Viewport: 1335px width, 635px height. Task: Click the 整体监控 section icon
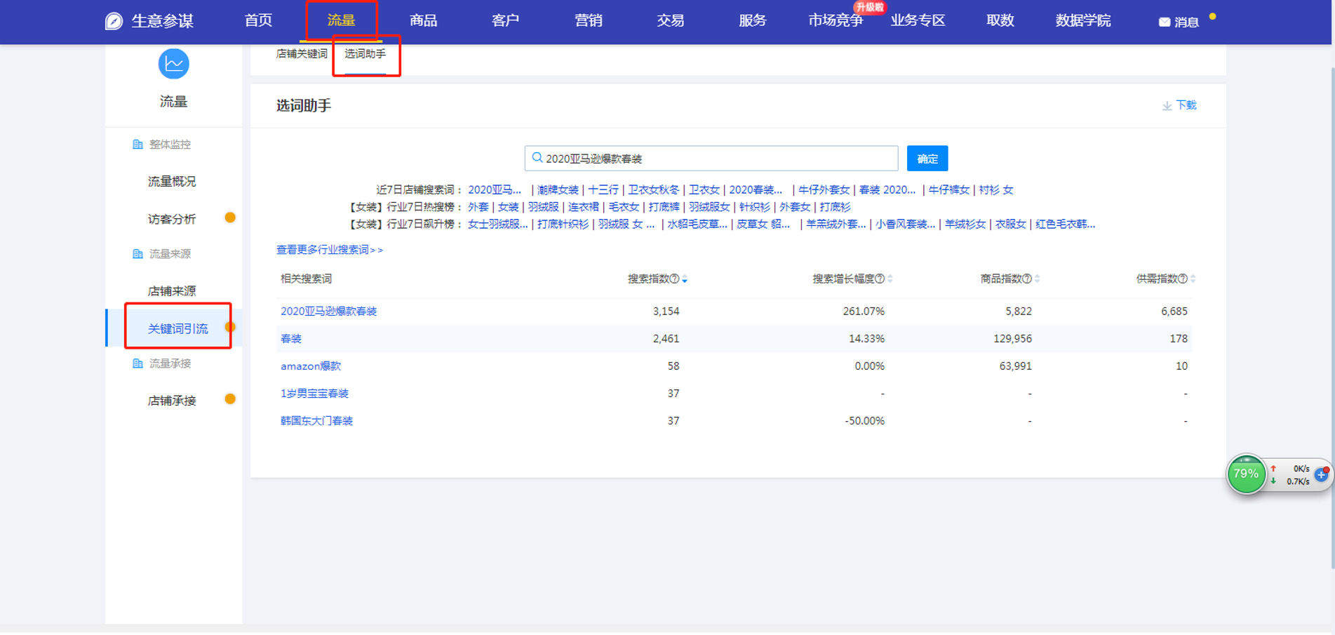click(x=137, y=145)
